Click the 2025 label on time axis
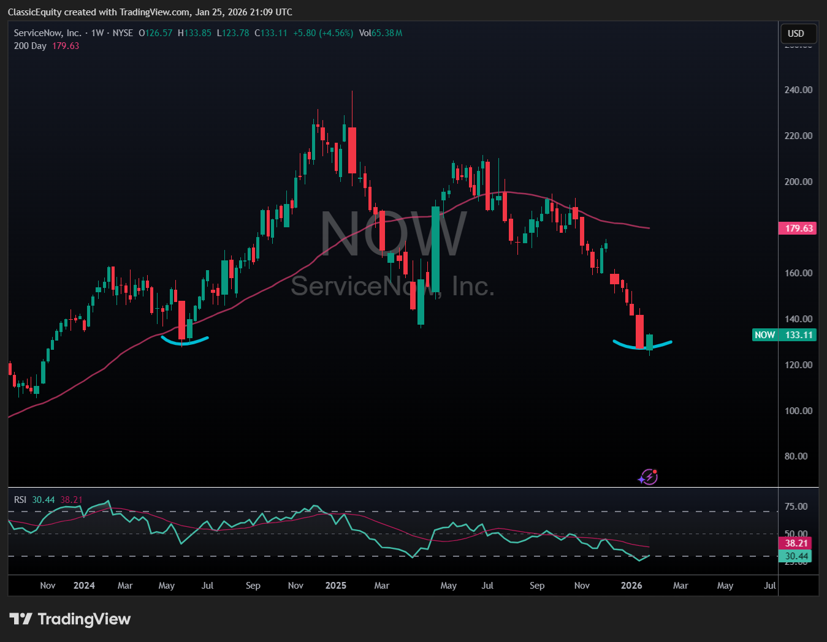 pos(336,585)
